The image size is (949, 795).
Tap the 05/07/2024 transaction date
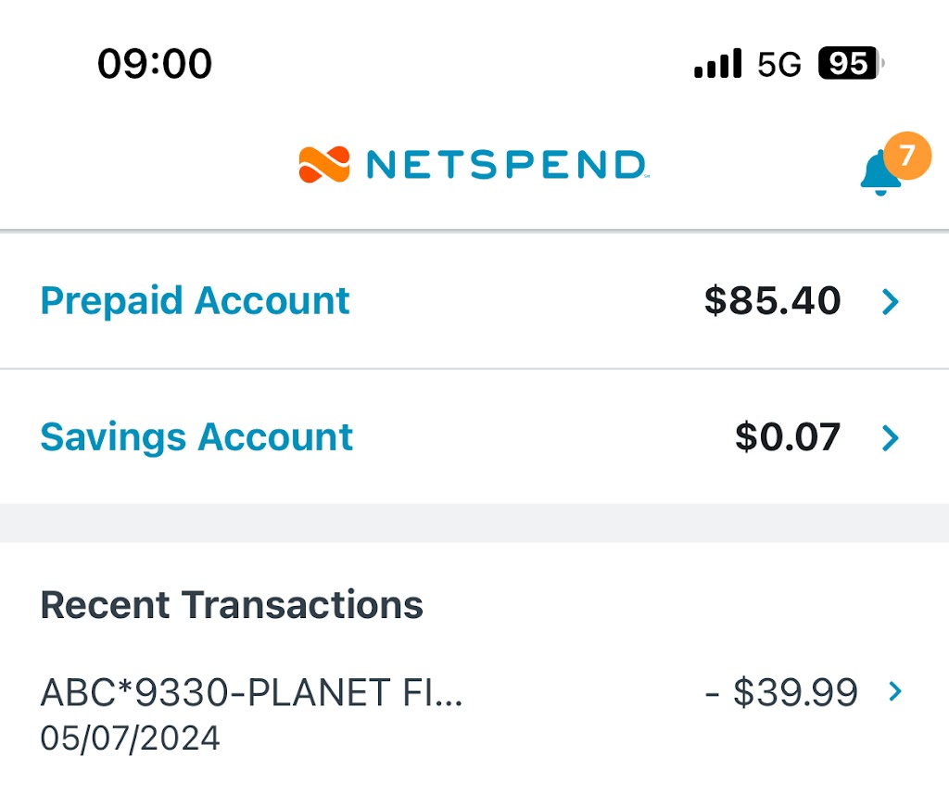click(x=131, y=738)
